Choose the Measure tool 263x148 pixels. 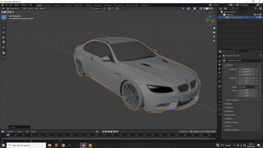pyautogui.click(x=4, y=52)
